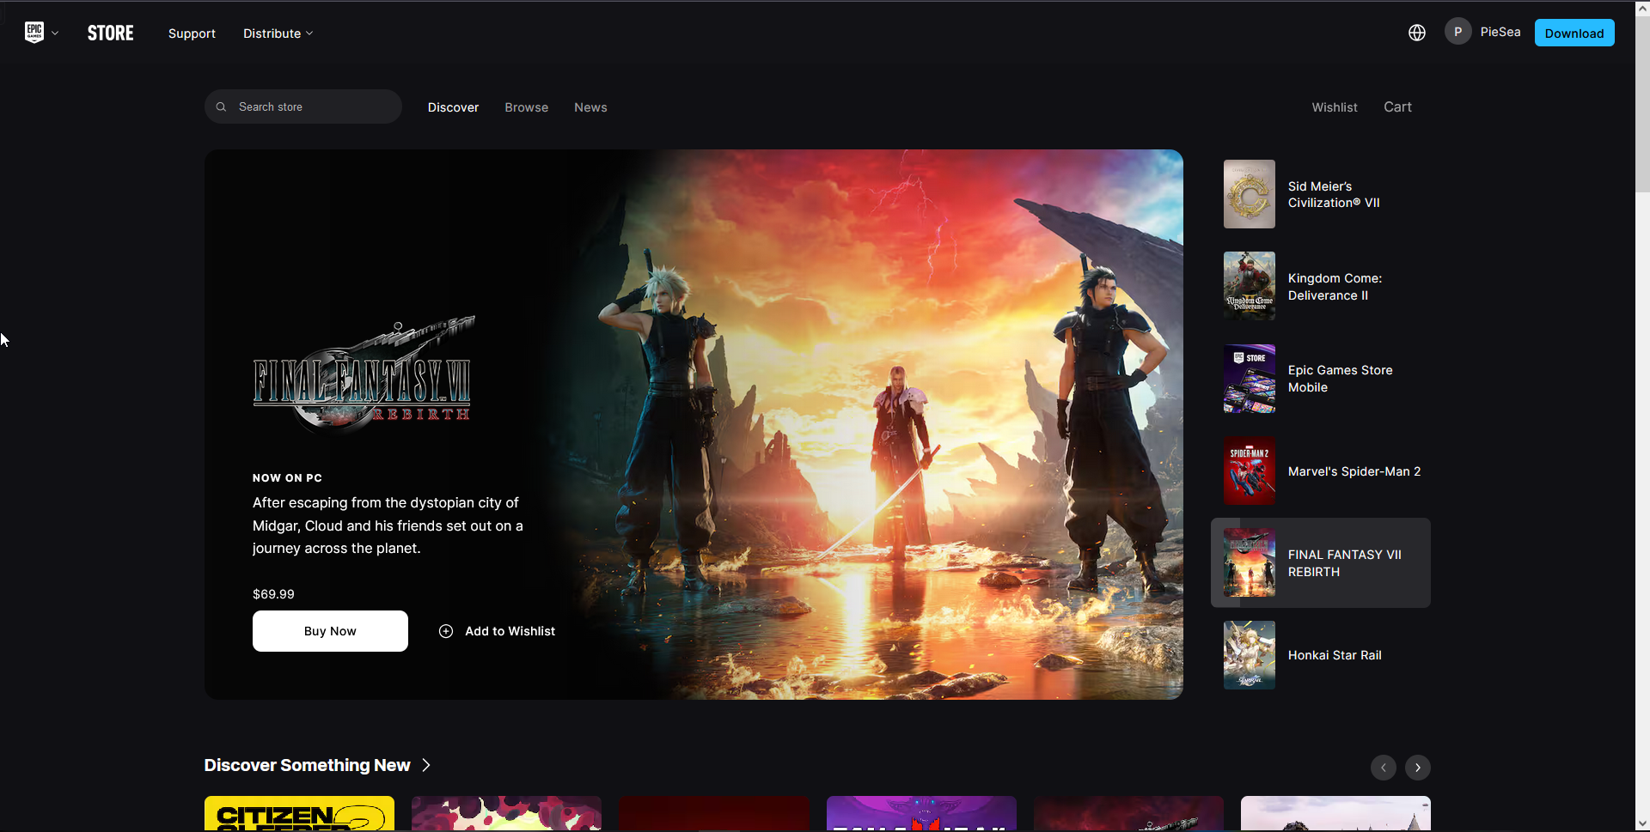Open the Cart page
The image size is (1650, 832).
1397,106
